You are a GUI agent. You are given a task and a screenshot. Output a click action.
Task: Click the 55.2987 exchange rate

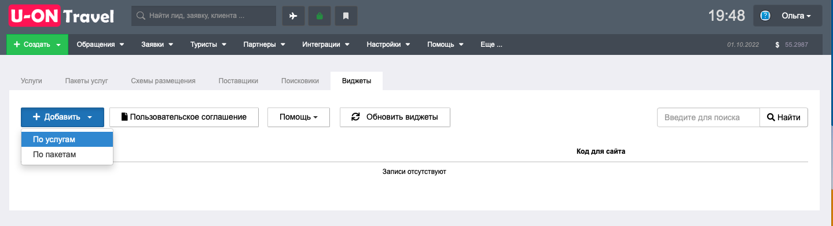[x=797, y=45]
